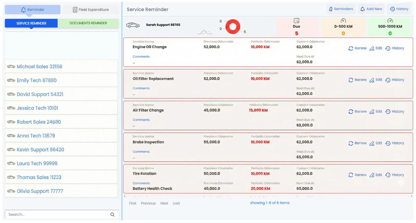This screenshot has width=416, height=223.
Task: Click the Battery Health Check service name
Action: click(152, 188)
